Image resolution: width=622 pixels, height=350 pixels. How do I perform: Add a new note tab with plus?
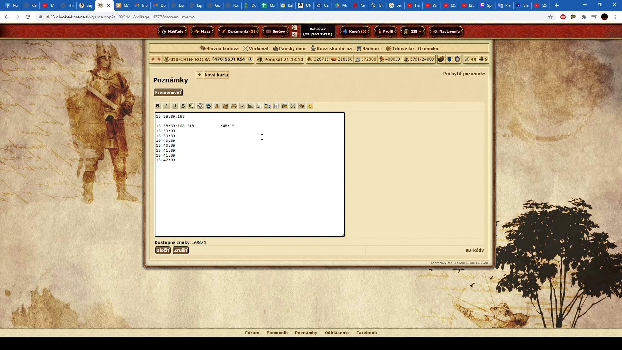click(x=199, y=75)
